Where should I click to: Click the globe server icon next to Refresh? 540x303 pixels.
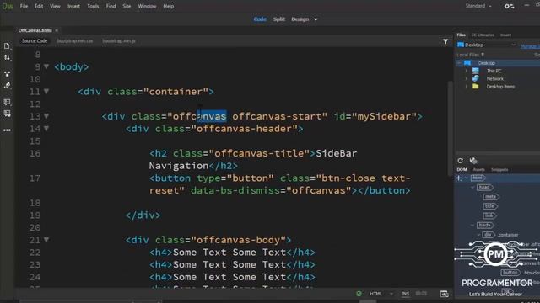click(473, 161)
